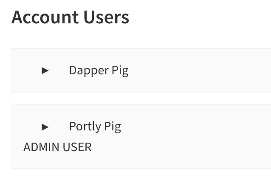
Task: Click the Account Users heading
Action: click(x=70, y=17)
